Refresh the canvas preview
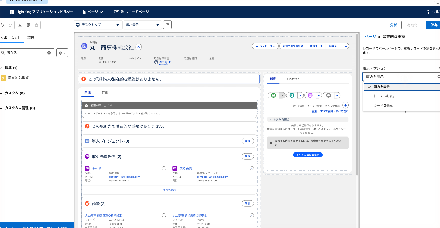Image resolution: width=440 pixels, height=228 pixels. coord(167,25)
